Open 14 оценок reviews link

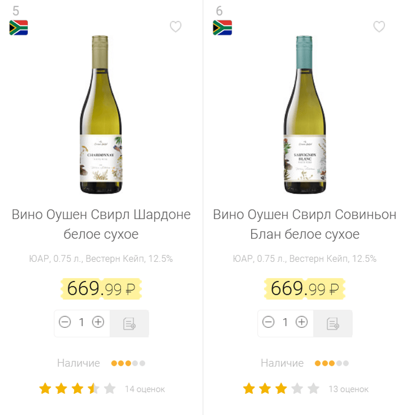tap(145, 390)
